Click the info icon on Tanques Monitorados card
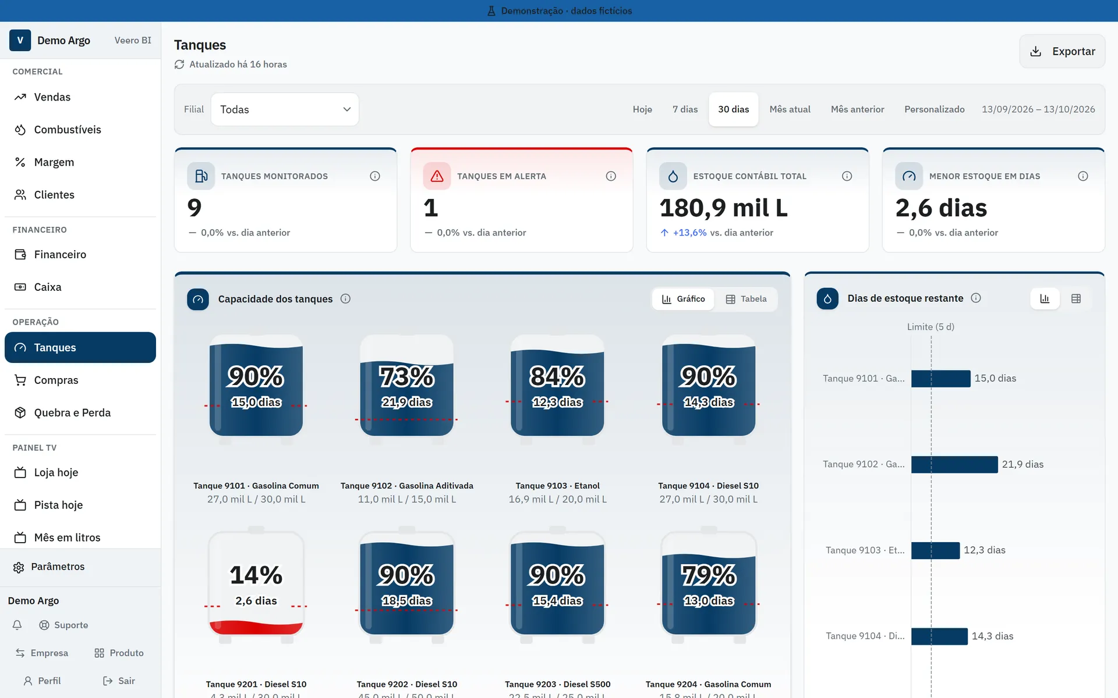Screen dimensions: 1118x698 point(375,176)
